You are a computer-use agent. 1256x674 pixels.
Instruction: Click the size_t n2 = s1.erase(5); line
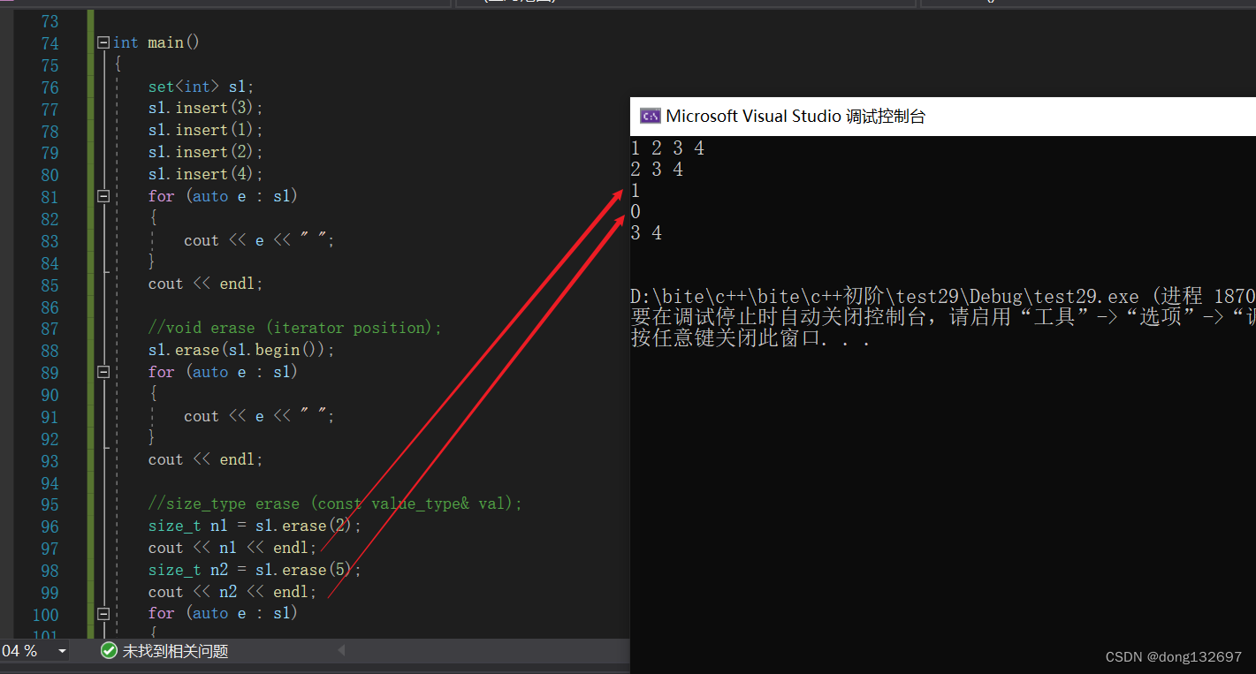pos(255,570)
